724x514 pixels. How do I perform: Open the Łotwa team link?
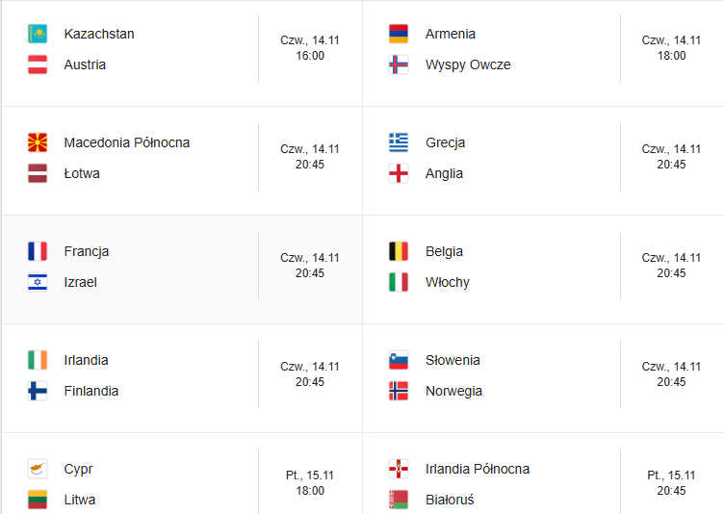click(82, 173)
